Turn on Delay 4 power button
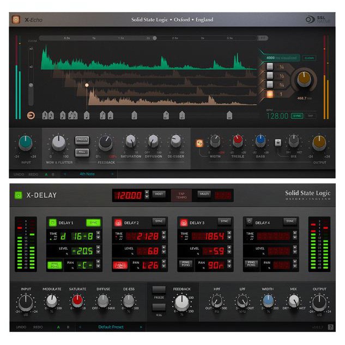345x345 pixels. coord(249,221)
